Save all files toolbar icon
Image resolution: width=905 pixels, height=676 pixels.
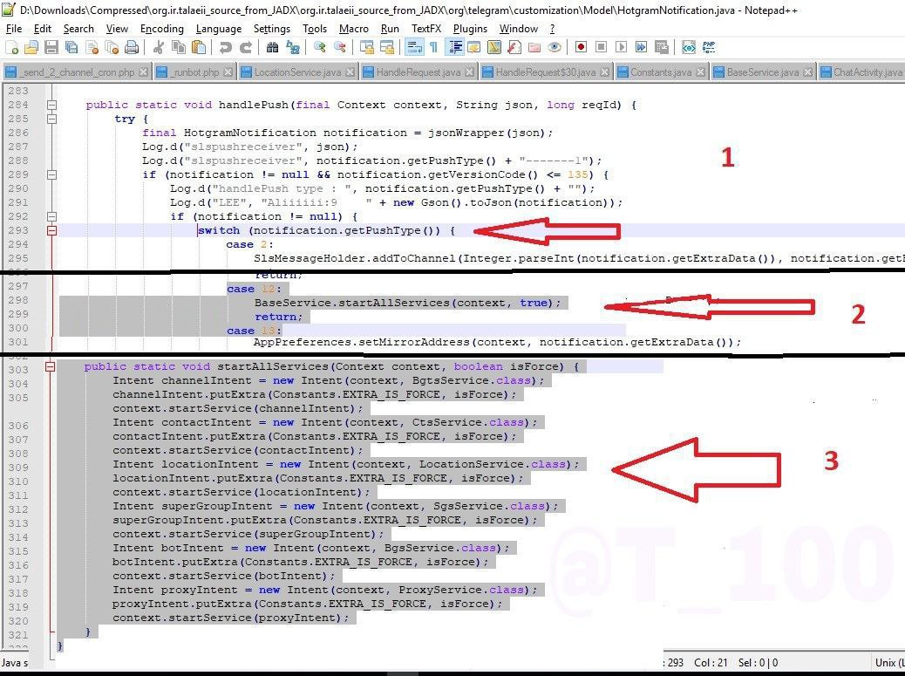pyautogui.click(x=71, y=47)
